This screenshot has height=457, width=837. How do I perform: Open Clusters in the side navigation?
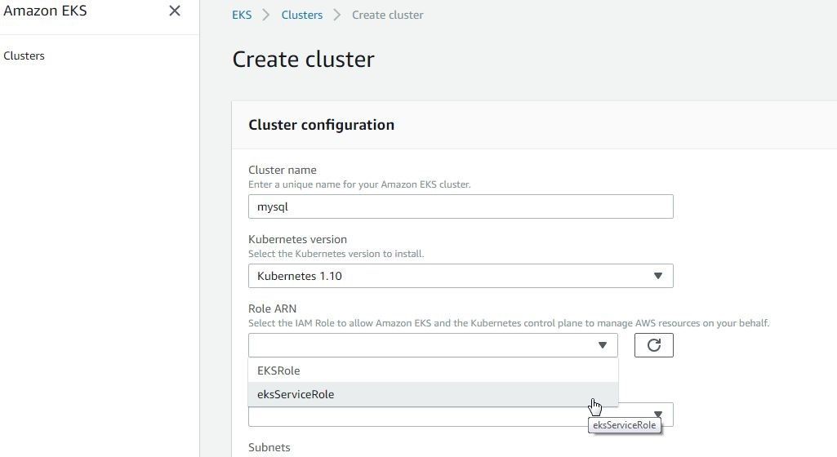[24, 56]
